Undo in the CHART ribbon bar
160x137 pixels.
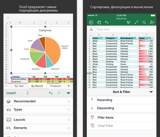pos(50,93)
